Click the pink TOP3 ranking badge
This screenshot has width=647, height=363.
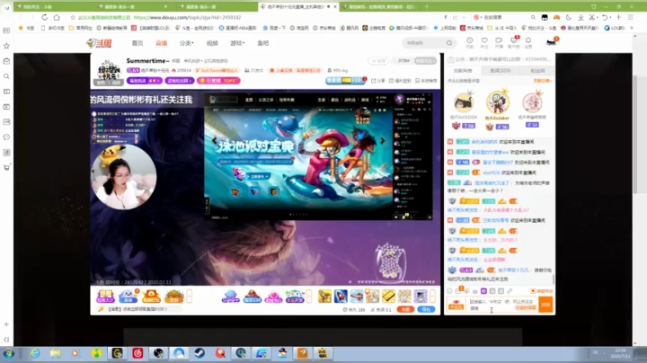click(218, 81)
